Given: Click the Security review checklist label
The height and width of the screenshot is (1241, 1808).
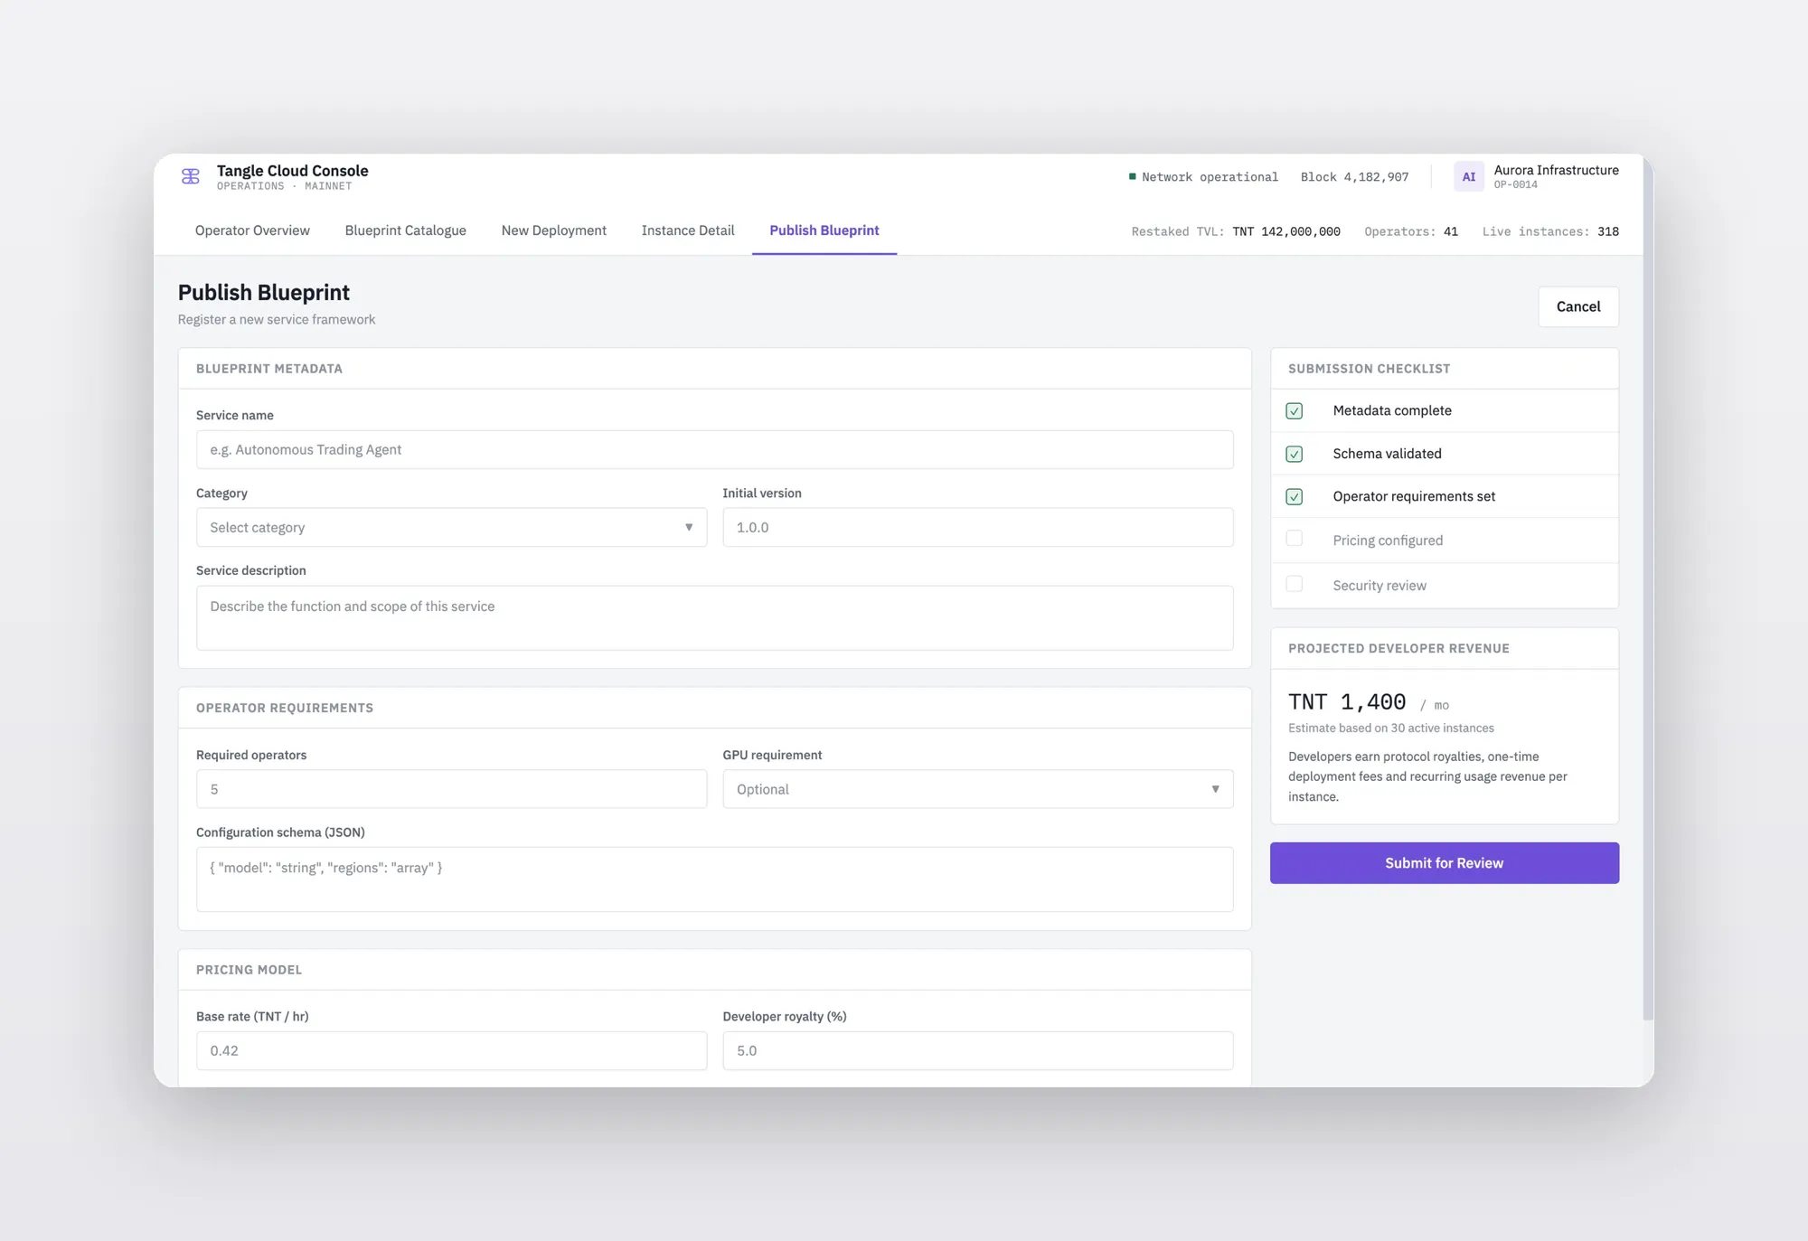Looking at the screenshot, I should click(x=1380, y=586).
